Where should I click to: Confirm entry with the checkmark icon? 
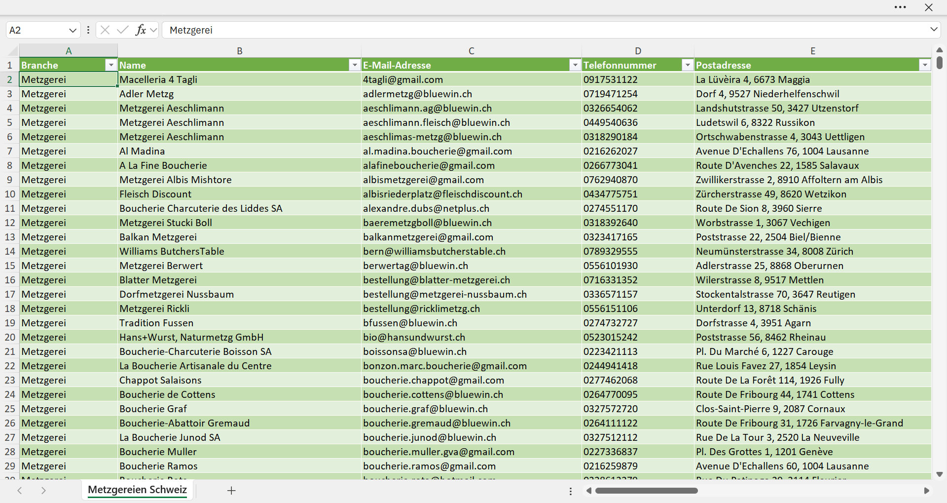tap(123, 30)
